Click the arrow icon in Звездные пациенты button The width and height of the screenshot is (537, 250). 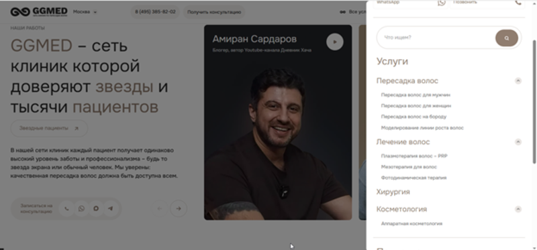pos(77,129)
